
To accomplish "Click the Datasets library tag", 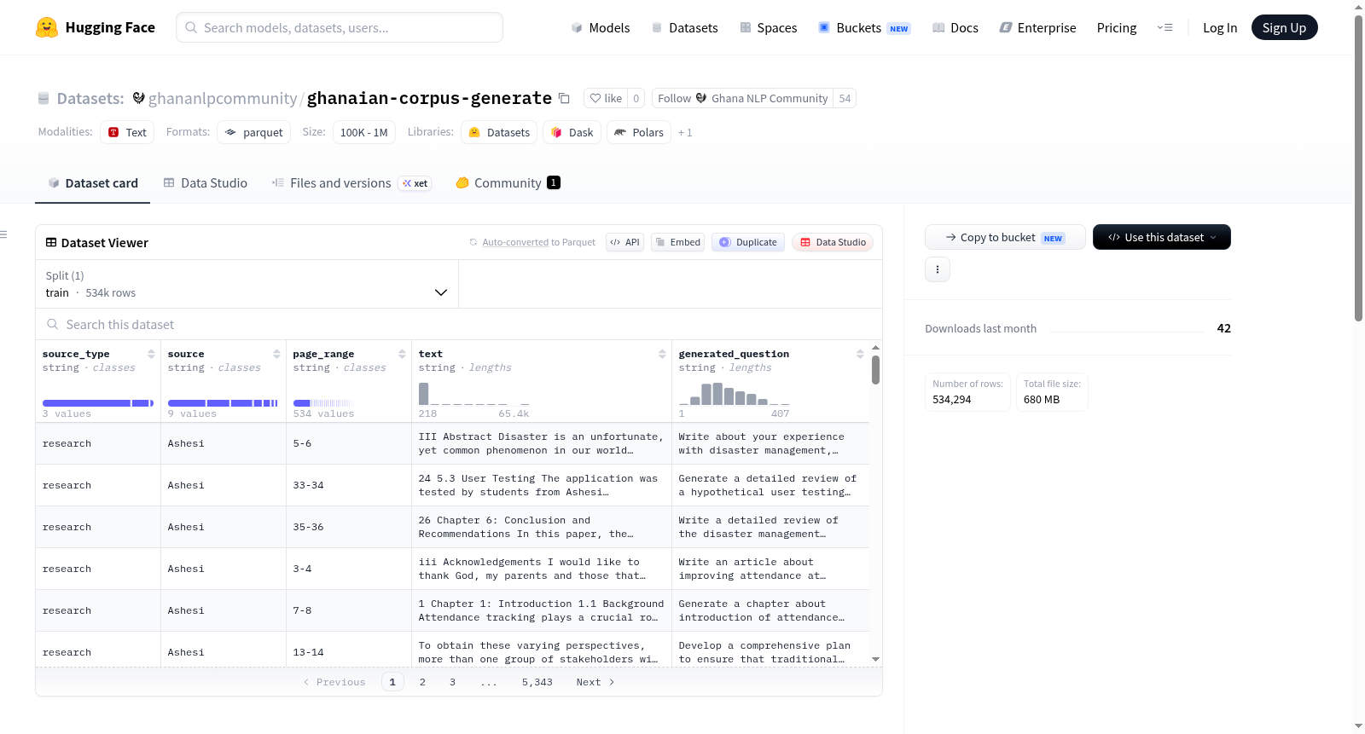I will [x=499, y=132].
